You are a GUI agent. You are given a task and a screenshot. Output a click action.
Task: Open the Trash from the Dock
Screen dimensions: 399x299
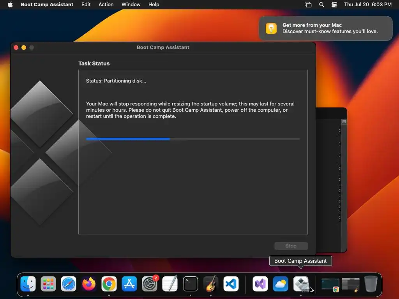[371, 284]
